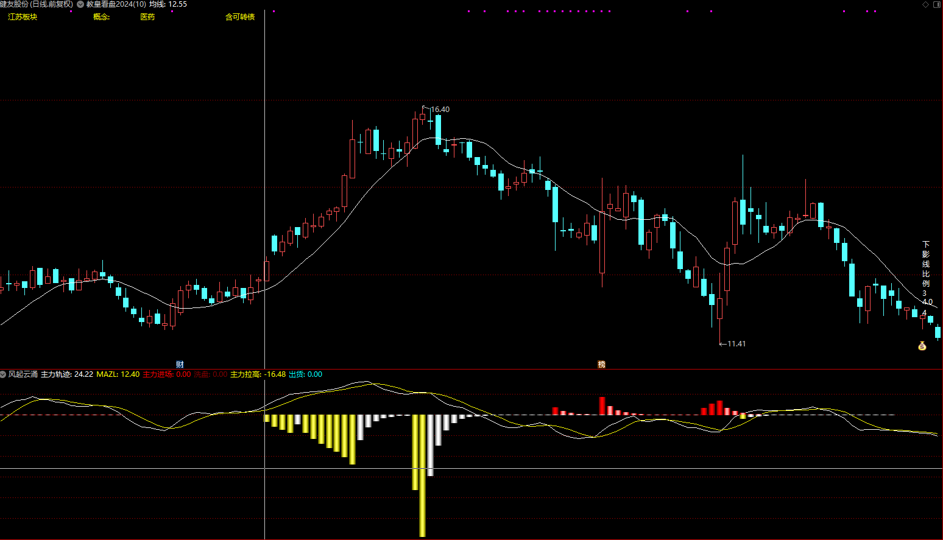
Task: Click the 下影线比例 vertical label
Action: [926, 264]
